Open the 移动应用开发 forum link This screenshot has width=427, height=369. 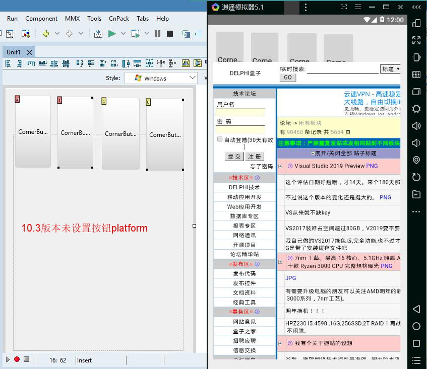[245, 197]
